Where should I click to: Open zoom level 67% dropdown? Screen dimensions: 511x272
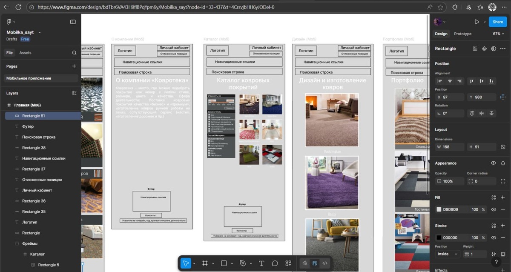(x=498, y=34)
